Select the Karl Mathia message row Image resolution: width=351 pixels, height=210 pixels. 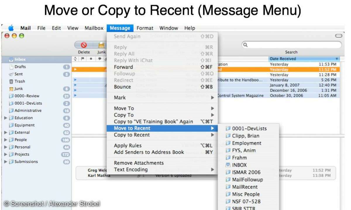point(206,176)
